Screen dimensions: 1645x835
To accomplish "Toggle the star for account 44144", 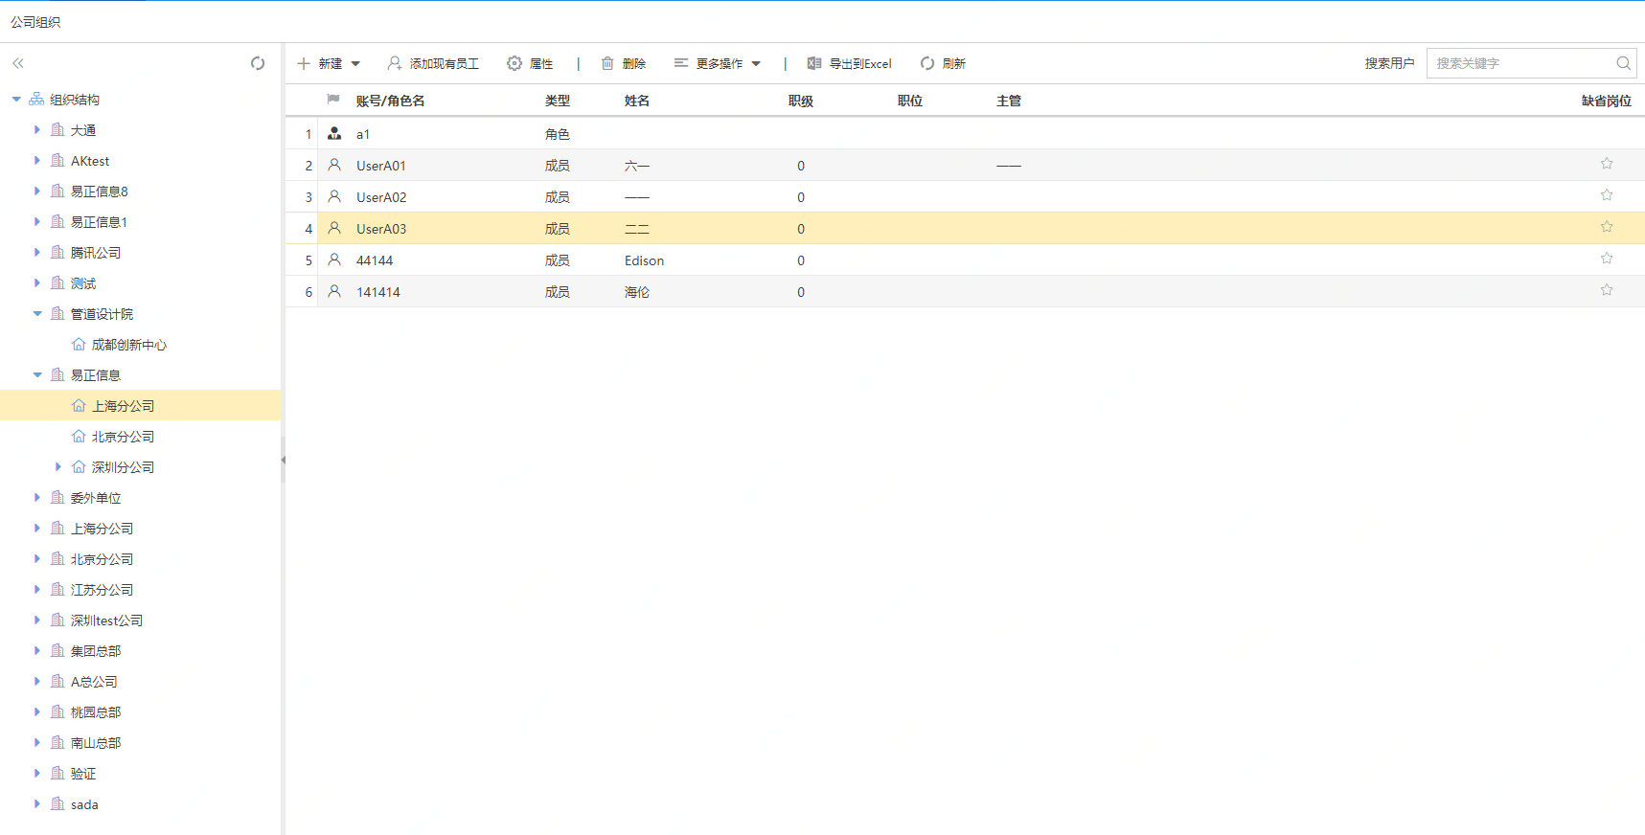I will pos(1607,259).
